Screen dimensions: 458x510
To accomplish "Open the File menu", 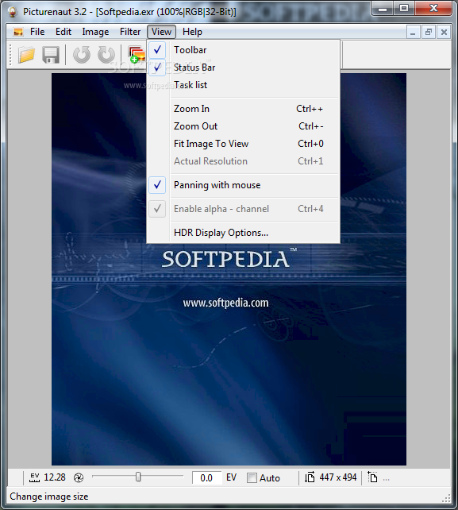I will tap(37, 32).
